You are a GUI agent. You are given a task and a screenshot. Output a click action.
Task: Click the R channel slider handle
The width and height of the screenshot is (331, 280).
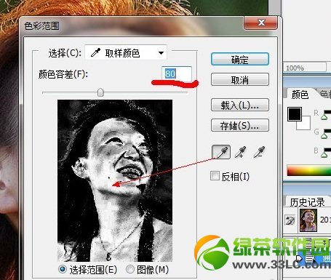324,117
